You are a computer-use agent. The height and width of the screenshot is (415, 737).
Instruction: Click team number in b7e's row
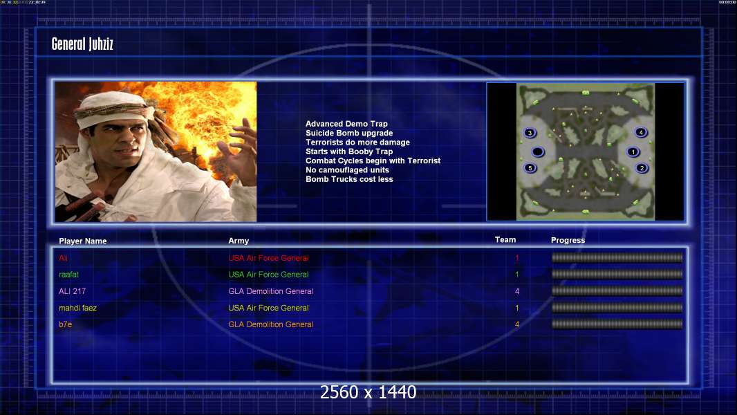[x=517, y=324]
